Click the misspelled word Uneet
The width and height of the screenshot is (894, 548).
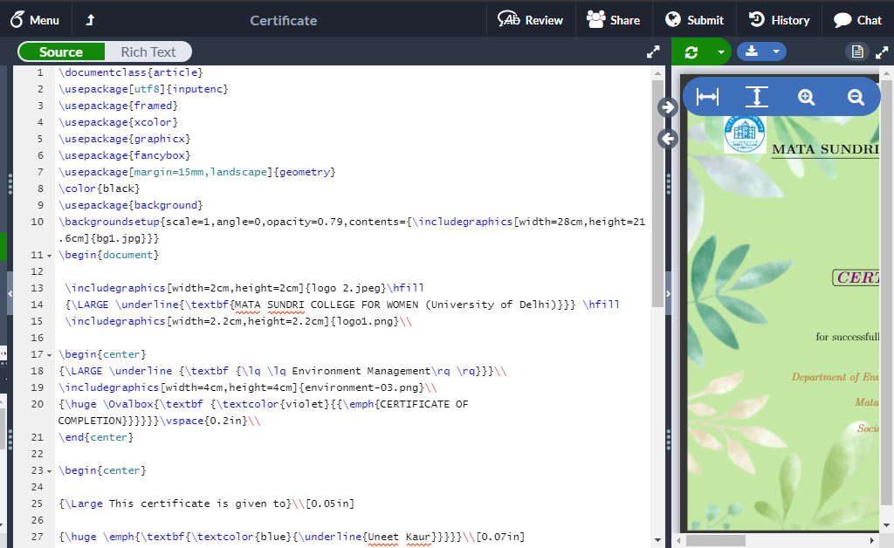click(x=383, y=537)
